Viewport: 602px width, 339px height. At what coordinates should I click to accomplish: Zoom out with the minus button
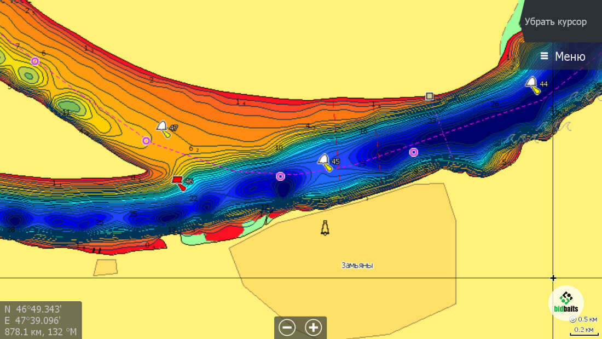(287, 327)
